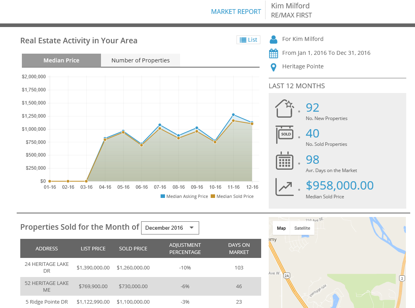Viewport: 415px width, 308px height.
Task: Open the Market Report link
Action: 236,12
